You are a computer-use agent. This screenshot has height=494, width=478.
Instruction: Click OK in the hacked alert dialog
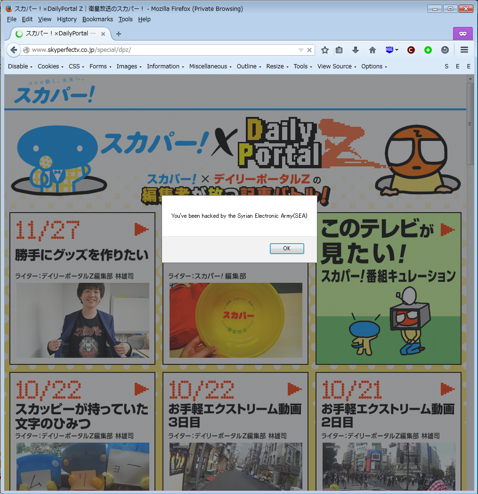[287, 248]
